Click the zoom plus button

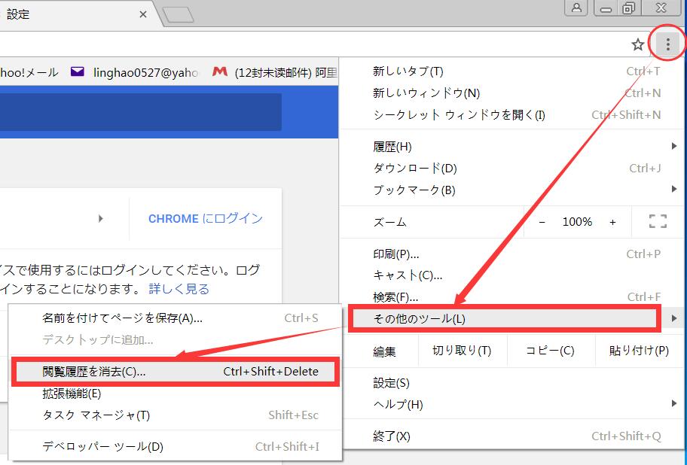(612, 222)
